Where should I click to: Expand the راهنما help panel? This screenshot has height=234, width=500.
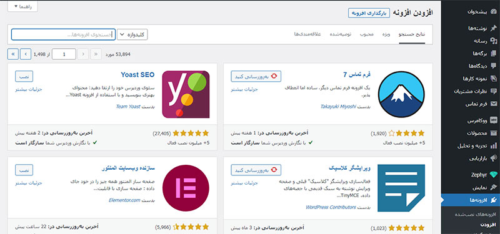pyautogui.click(x=22, y=7)
